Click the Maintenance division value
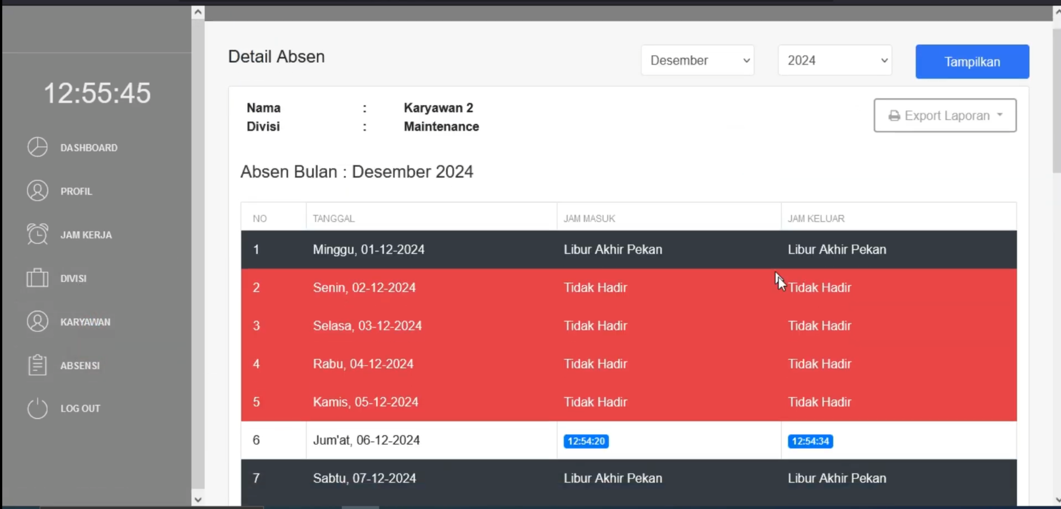Image resolution: width=1061 pixels, height=509 pixels. (441, 126)
